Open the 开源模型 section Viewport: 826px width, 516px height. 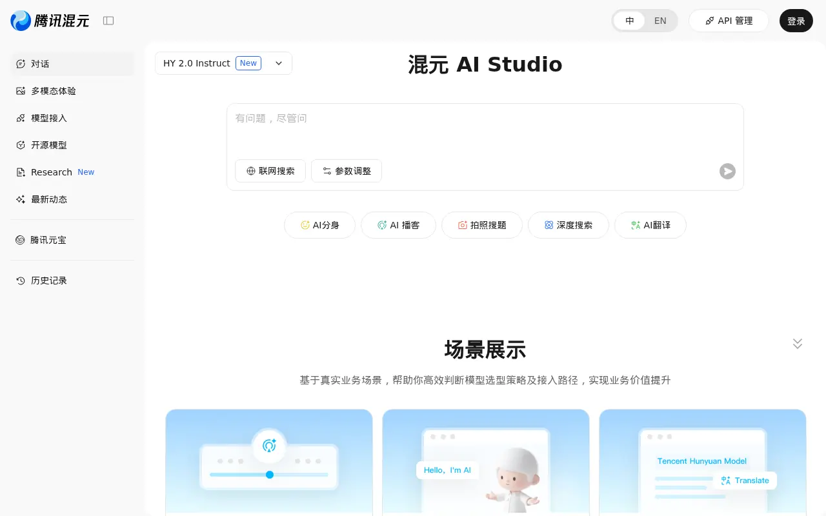(x=49, y=145)
